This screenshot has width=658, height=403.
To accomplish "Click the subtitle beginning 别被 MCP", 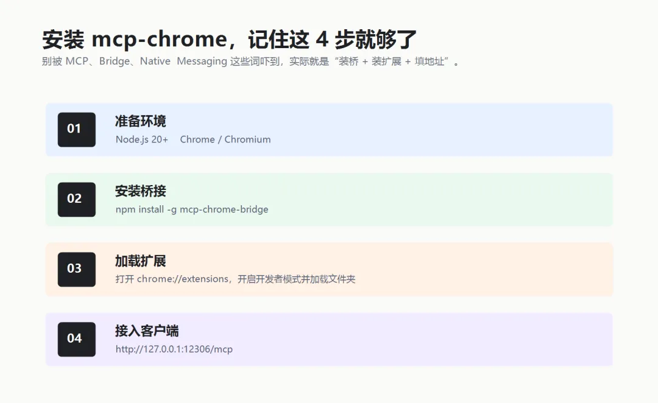I will coord(252,61).
